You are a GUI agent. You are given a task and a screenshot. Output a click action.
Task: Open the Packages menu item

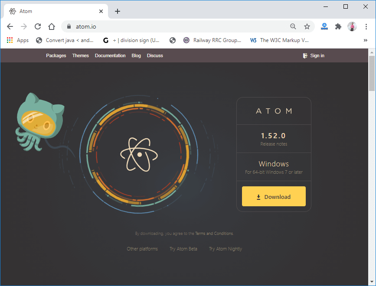56,55
